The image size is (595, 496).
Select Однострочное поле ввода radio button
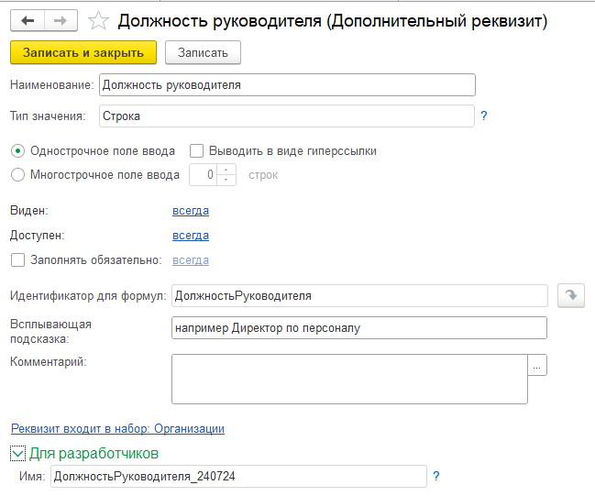[17, 151]
